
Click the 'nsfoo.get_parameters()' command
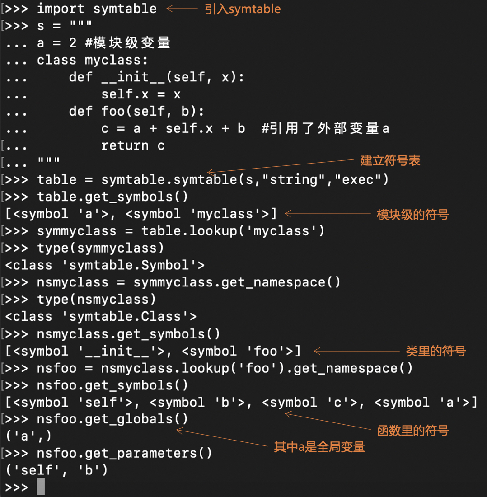(x=124, y=453)
